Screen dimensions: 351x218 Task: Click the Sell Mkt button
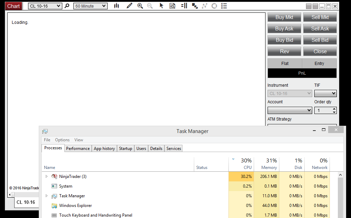[320, 17]
